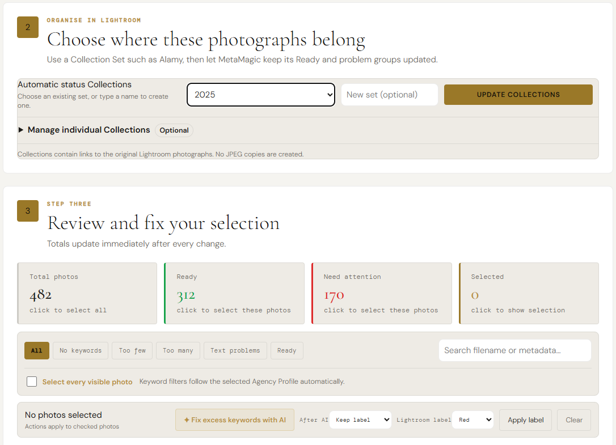Click the 'No JPEG copies are created' note

pyautogui.click(x=259, y=154)
